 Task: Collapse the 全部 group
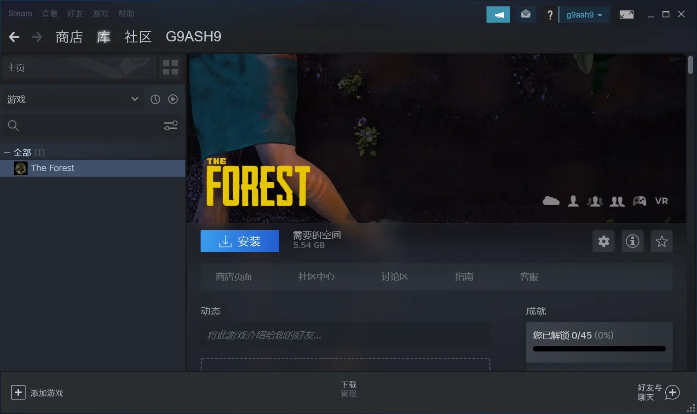click(6, 153)
